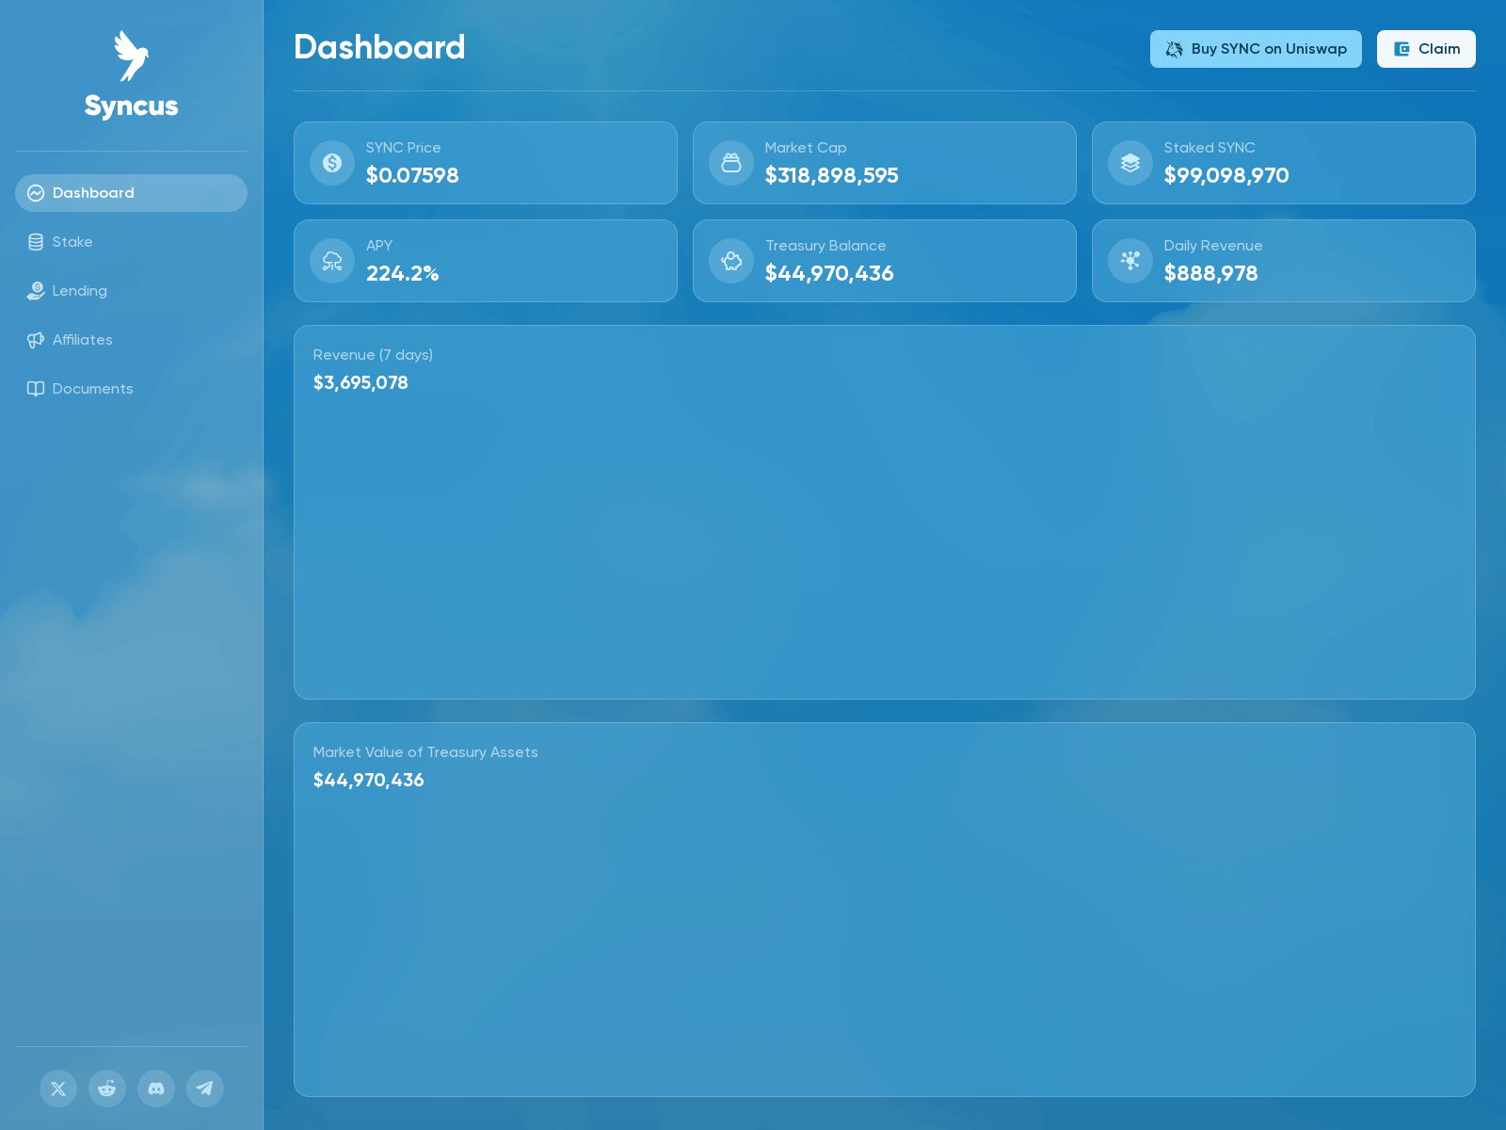Click the Staked SYNC label

pyautogui.click(x=1210, y=148)
